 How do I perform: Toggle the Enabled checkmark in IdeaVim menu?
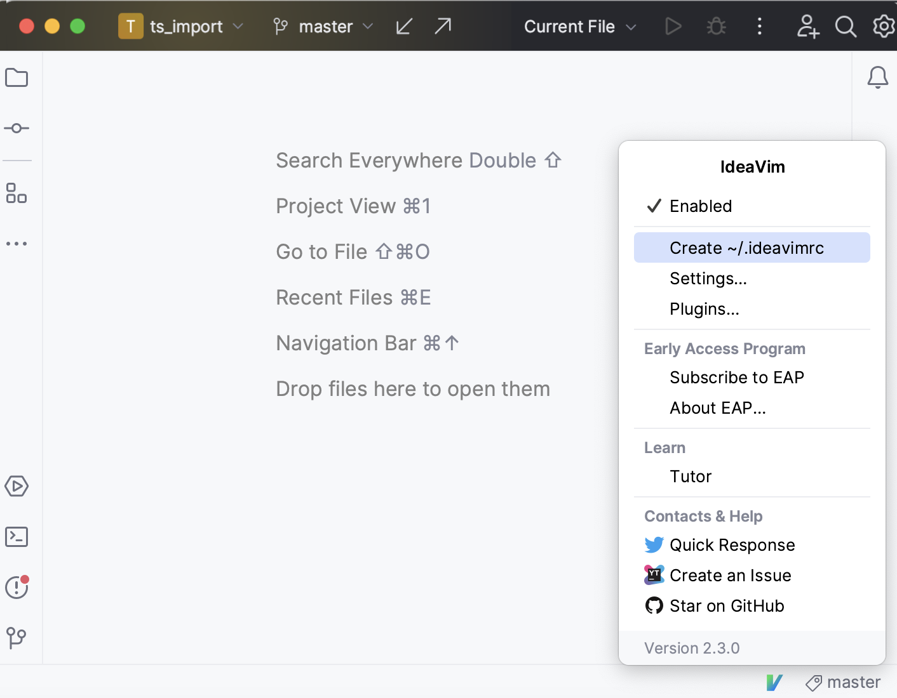point(701,206)
